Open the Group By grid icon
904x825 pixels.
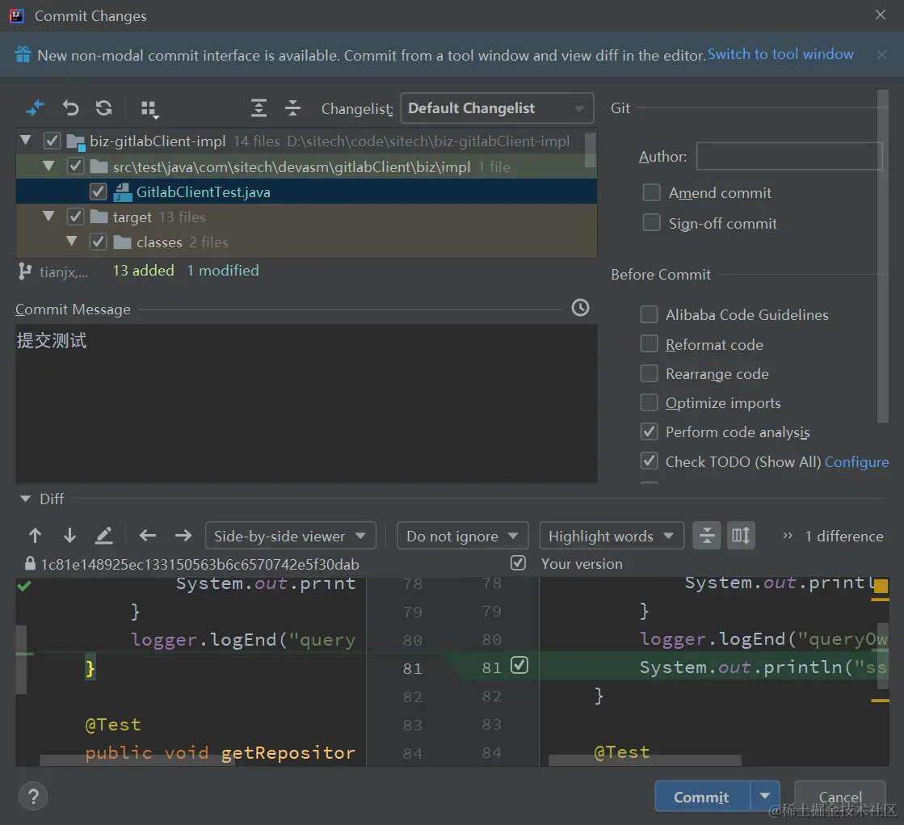[150, 109]
